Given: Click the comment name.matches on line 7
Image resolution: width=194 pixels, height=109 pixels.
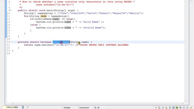Looking at the screenshot, I should point(55,5).
